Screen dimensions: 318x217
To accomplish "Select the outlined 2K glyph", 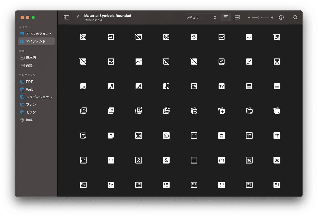I will (166, 37).
